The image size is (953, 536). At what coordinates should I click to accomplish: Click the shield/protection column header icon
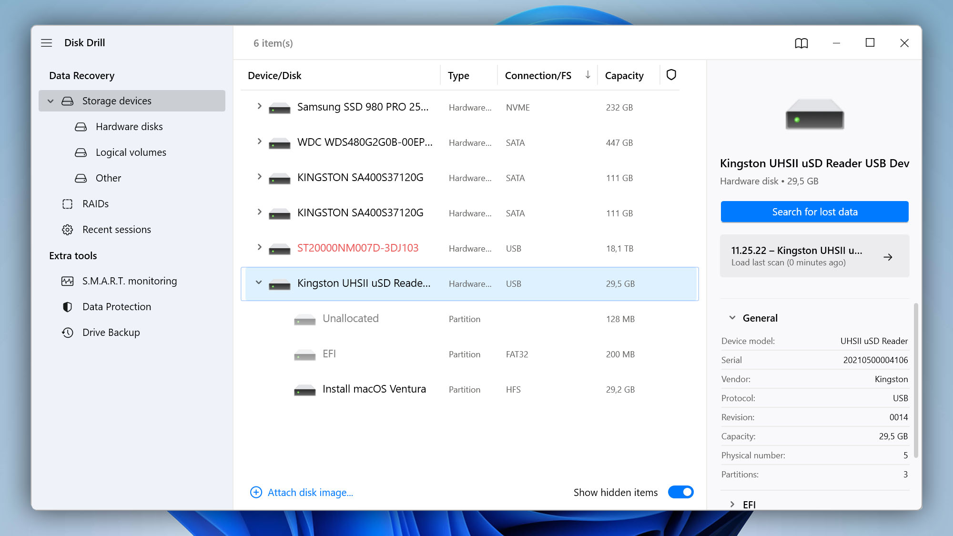(671, 75)
